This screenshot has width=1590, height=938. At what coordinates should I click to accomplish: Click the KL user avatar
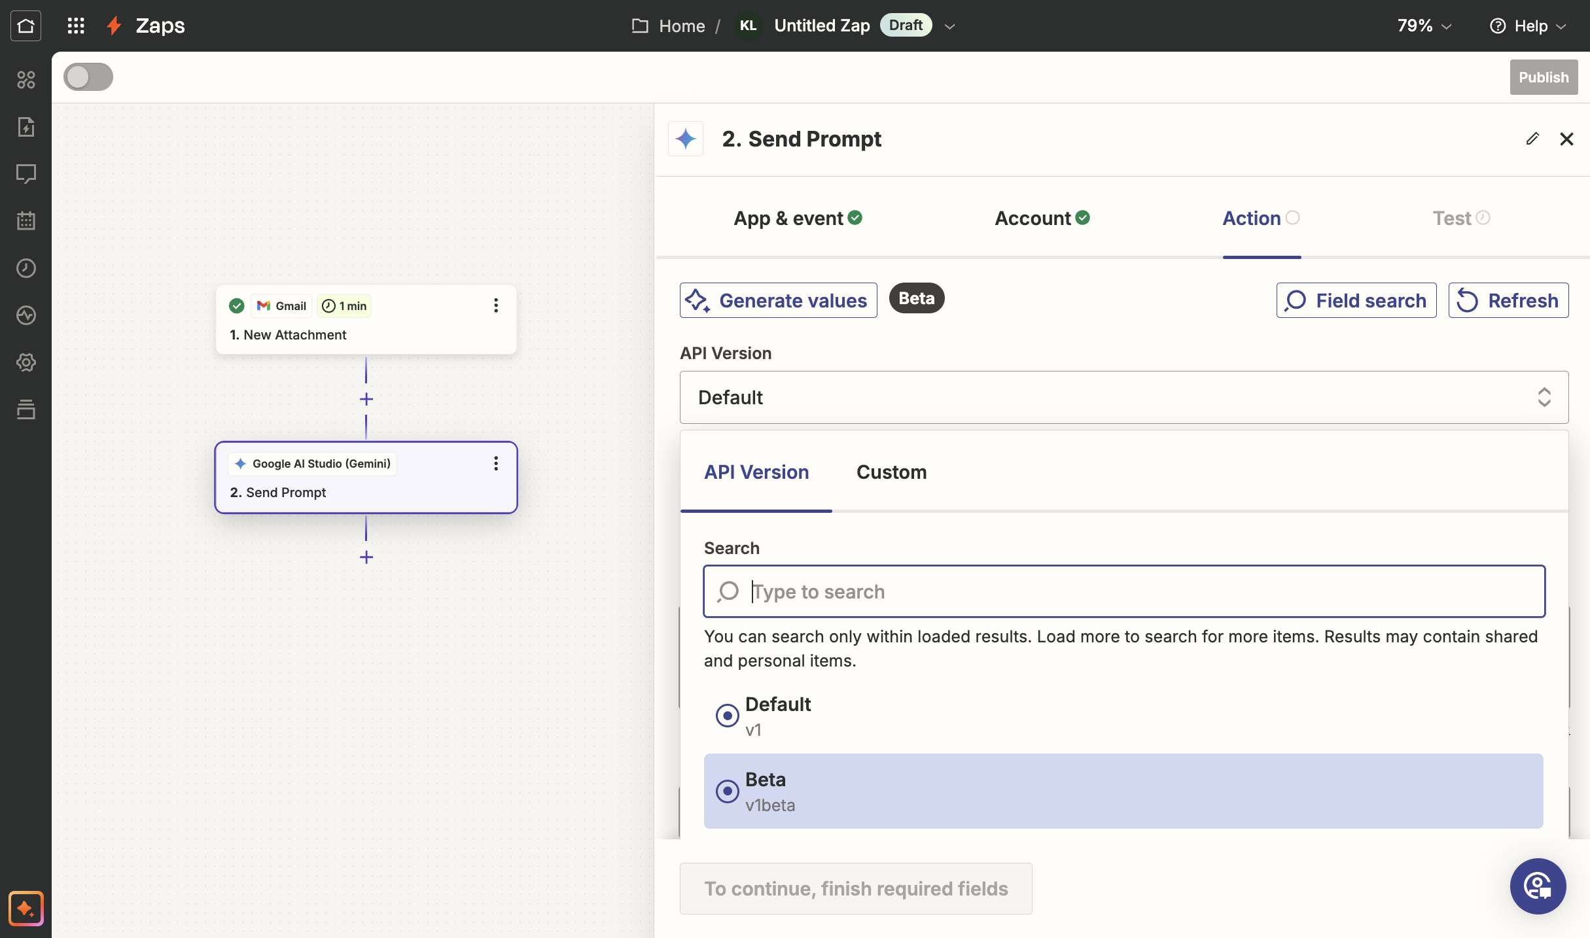(748, 26)
